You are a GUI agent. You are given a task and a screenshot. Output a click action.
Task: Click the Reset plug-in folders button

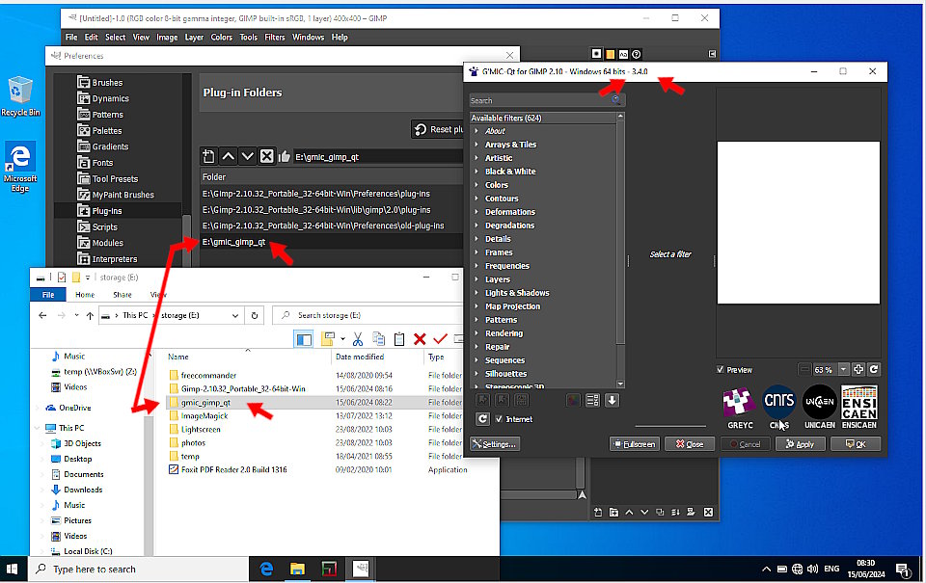pos(438,129)
